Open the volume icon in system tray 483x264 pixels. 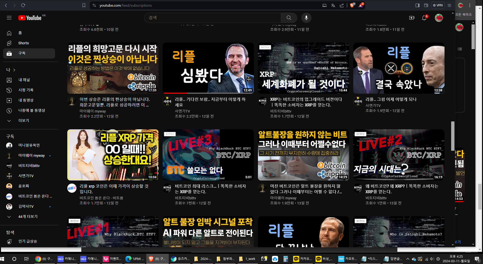[x=432, y=259]
